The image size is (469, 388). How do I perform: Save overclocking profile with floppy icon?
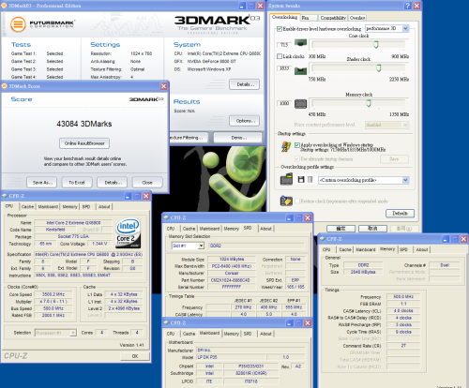pyautogui.click(x=301, y=180)
